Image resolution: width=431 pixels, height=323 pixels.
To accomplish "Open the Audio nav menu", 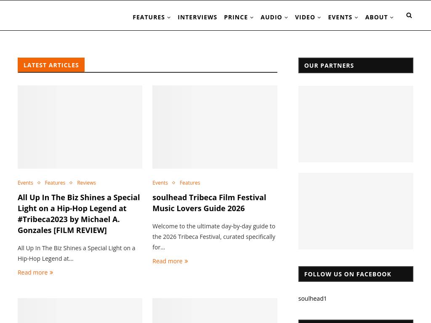I will click(271, 17).
